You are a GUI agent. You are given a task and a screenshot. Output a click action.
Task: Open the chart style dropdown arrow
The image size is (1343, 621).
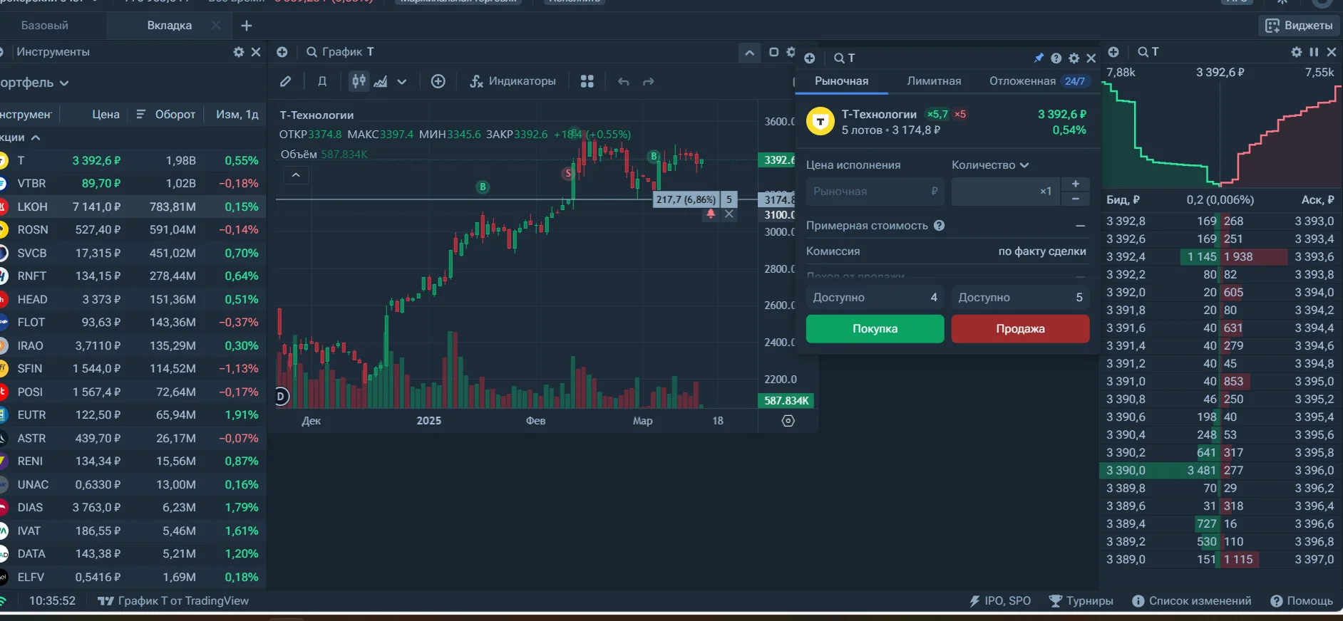[402, 81]
